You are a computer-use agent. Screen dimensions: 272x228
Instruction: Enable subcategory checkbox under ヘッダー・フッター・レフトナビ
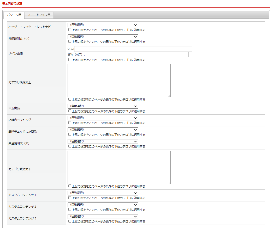tap(70, 30)
